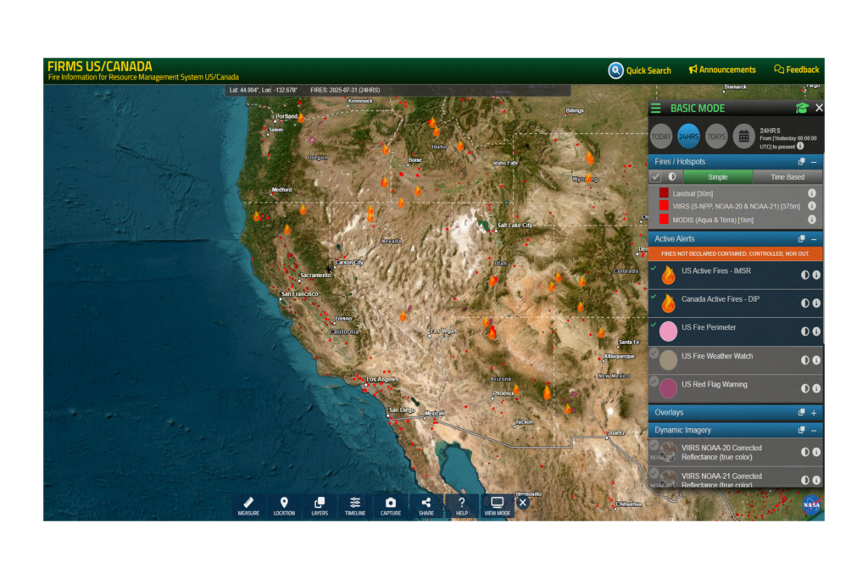Expand the Overlays section with plus
The width and height of the screenshot is (868, 579).
pos(814,413)
